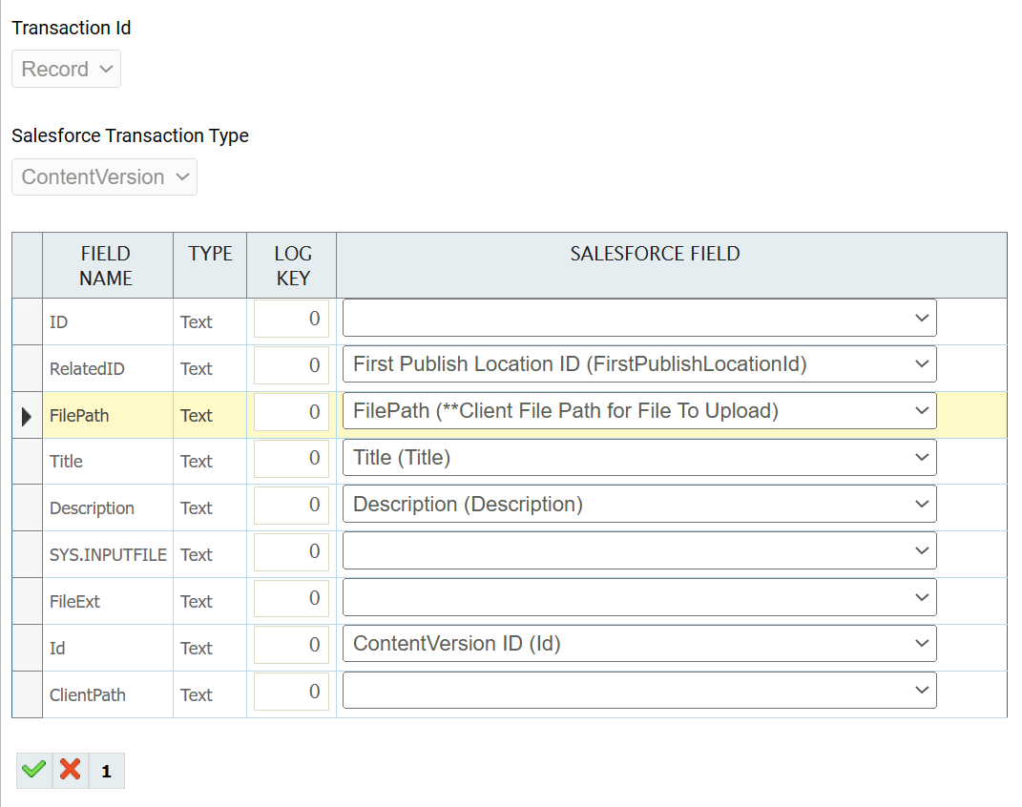Open the Description (Description) dropdown
1022x807 pixels.
coord(638,504)
